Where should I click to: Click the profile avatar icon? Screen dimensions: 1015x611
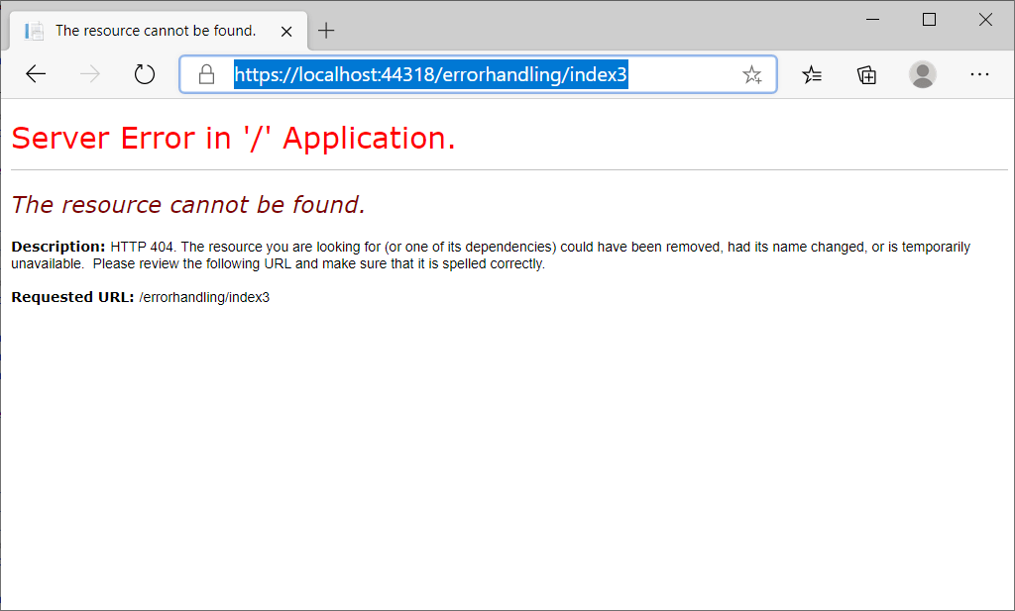(x=922, y=74)
